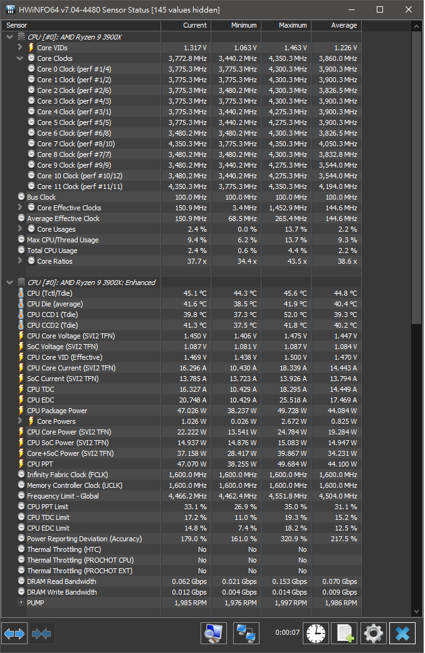Click the expand/collapse arrows toolbar button

coord(14,634)
